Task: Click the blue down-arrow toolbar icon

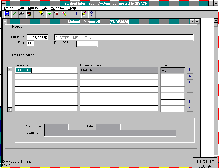Action: pyautogui.click(x=76, y=14)
